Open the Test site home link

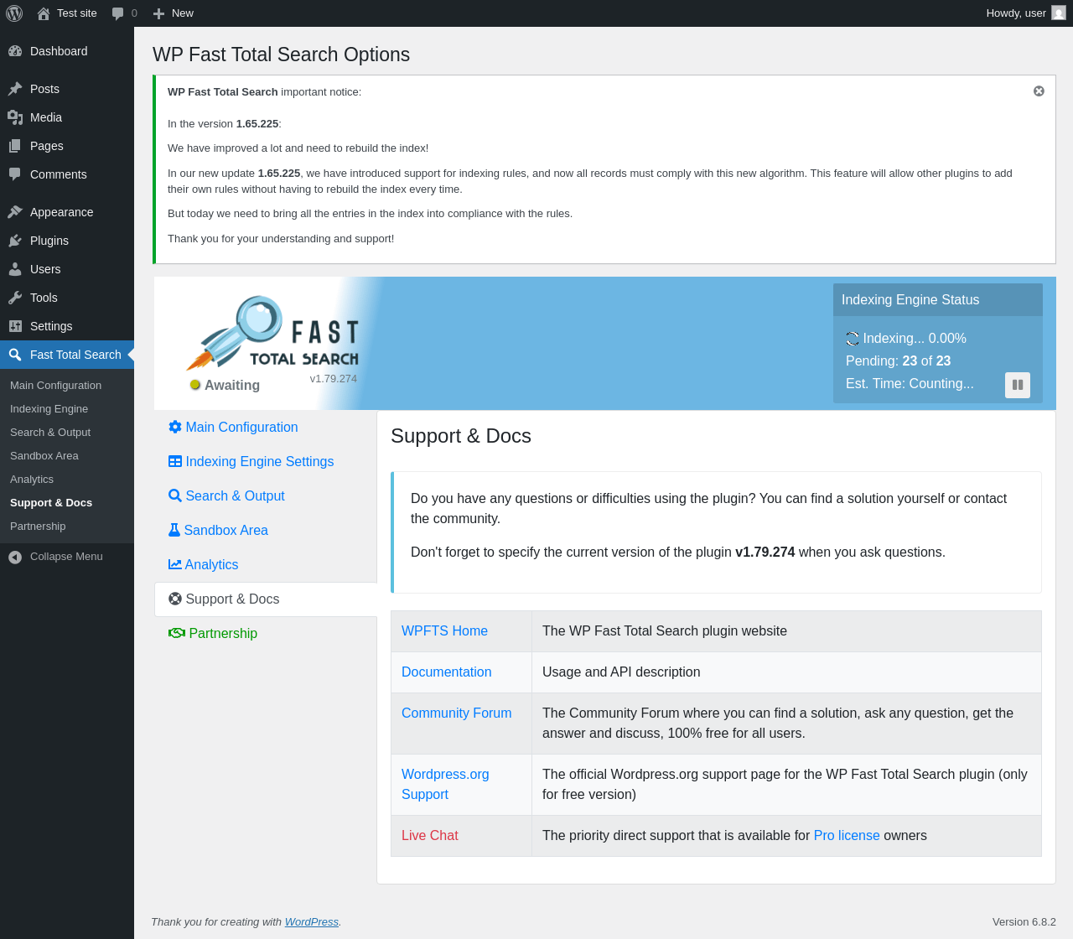pyautogui.click(x=67, y=13)
